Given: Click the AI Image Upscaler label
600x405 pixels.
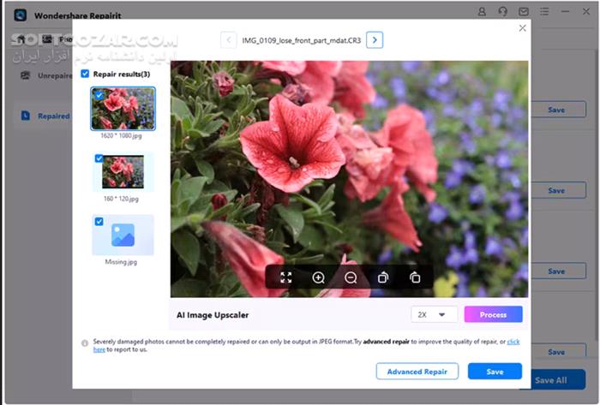Looking at the screenshot, I should pyautogui.click(x=213, y=315).
